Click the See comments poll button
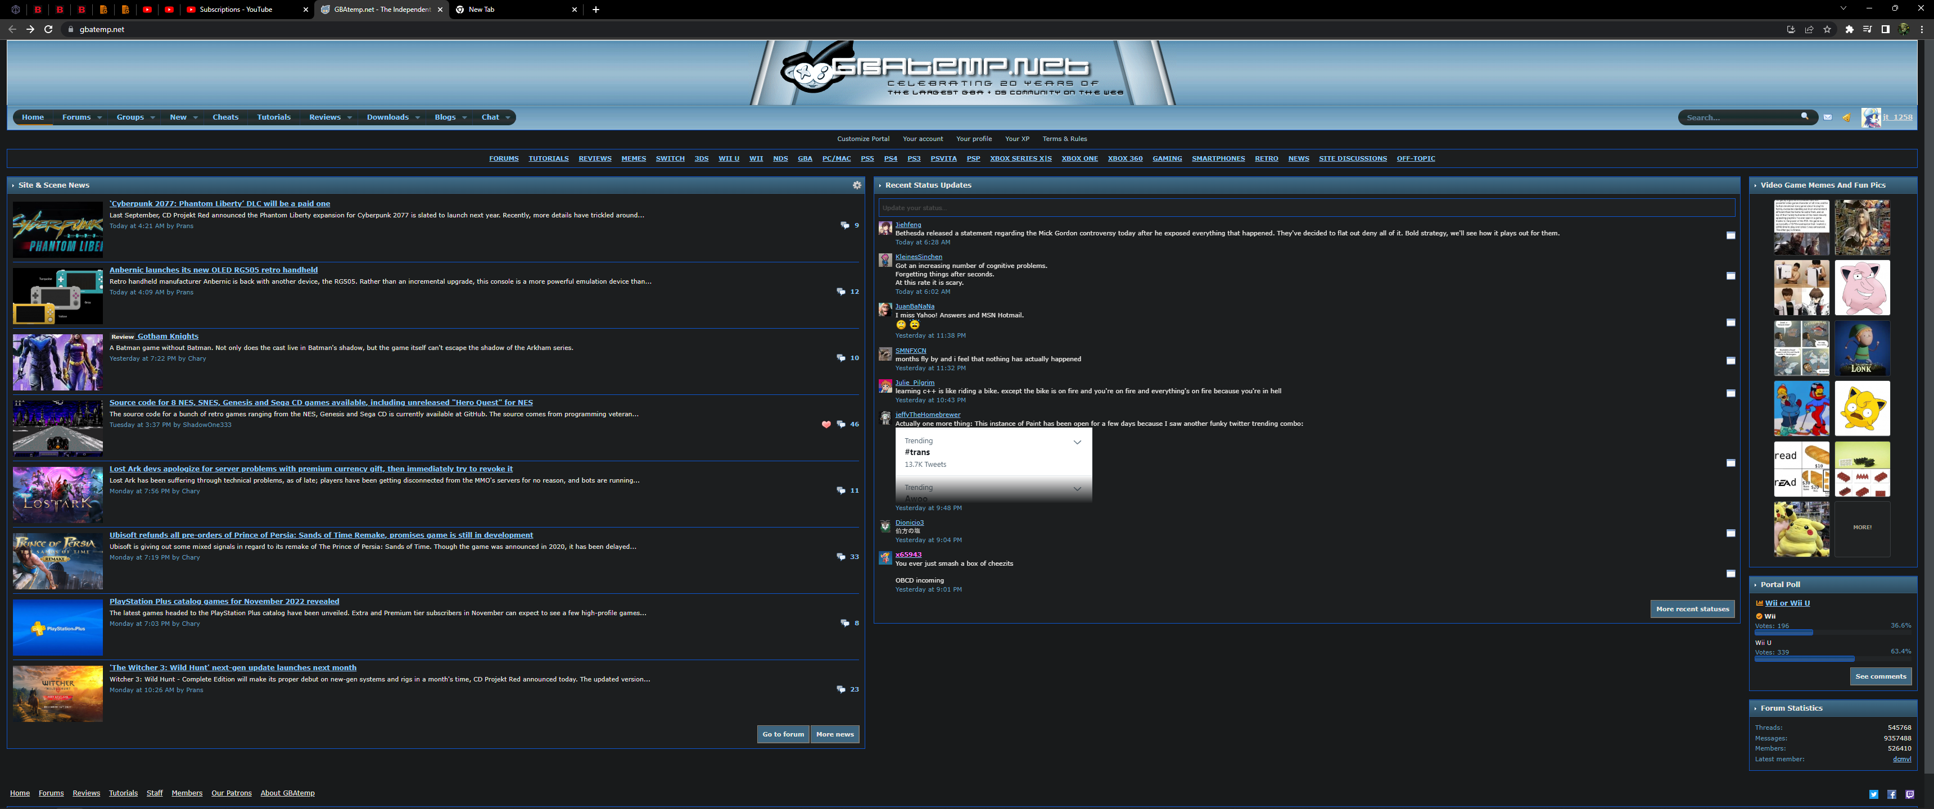 1881,677
